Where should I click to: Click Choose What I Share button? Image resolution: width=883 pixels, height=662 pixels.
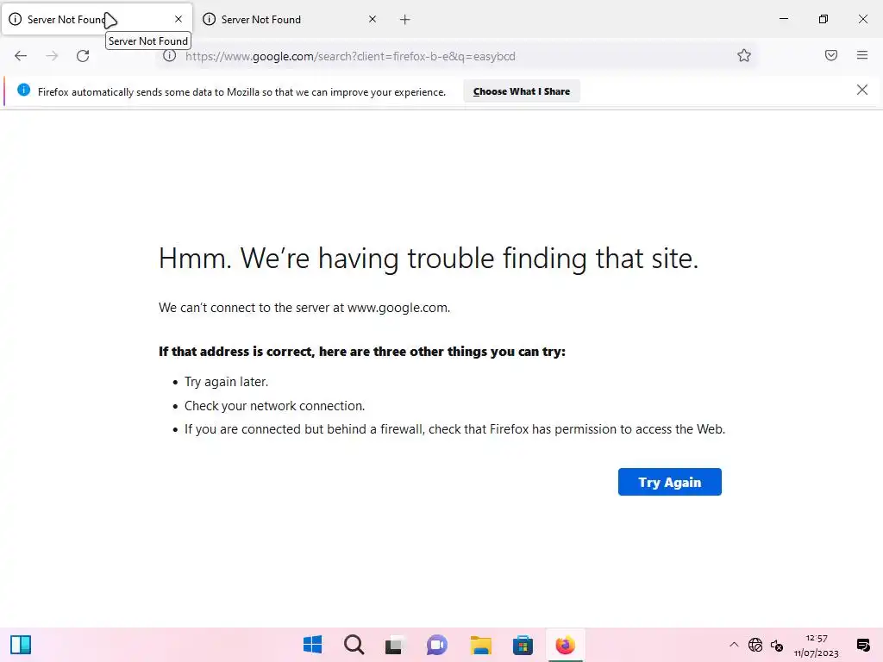pyautogui.click(x=522, y=91)
